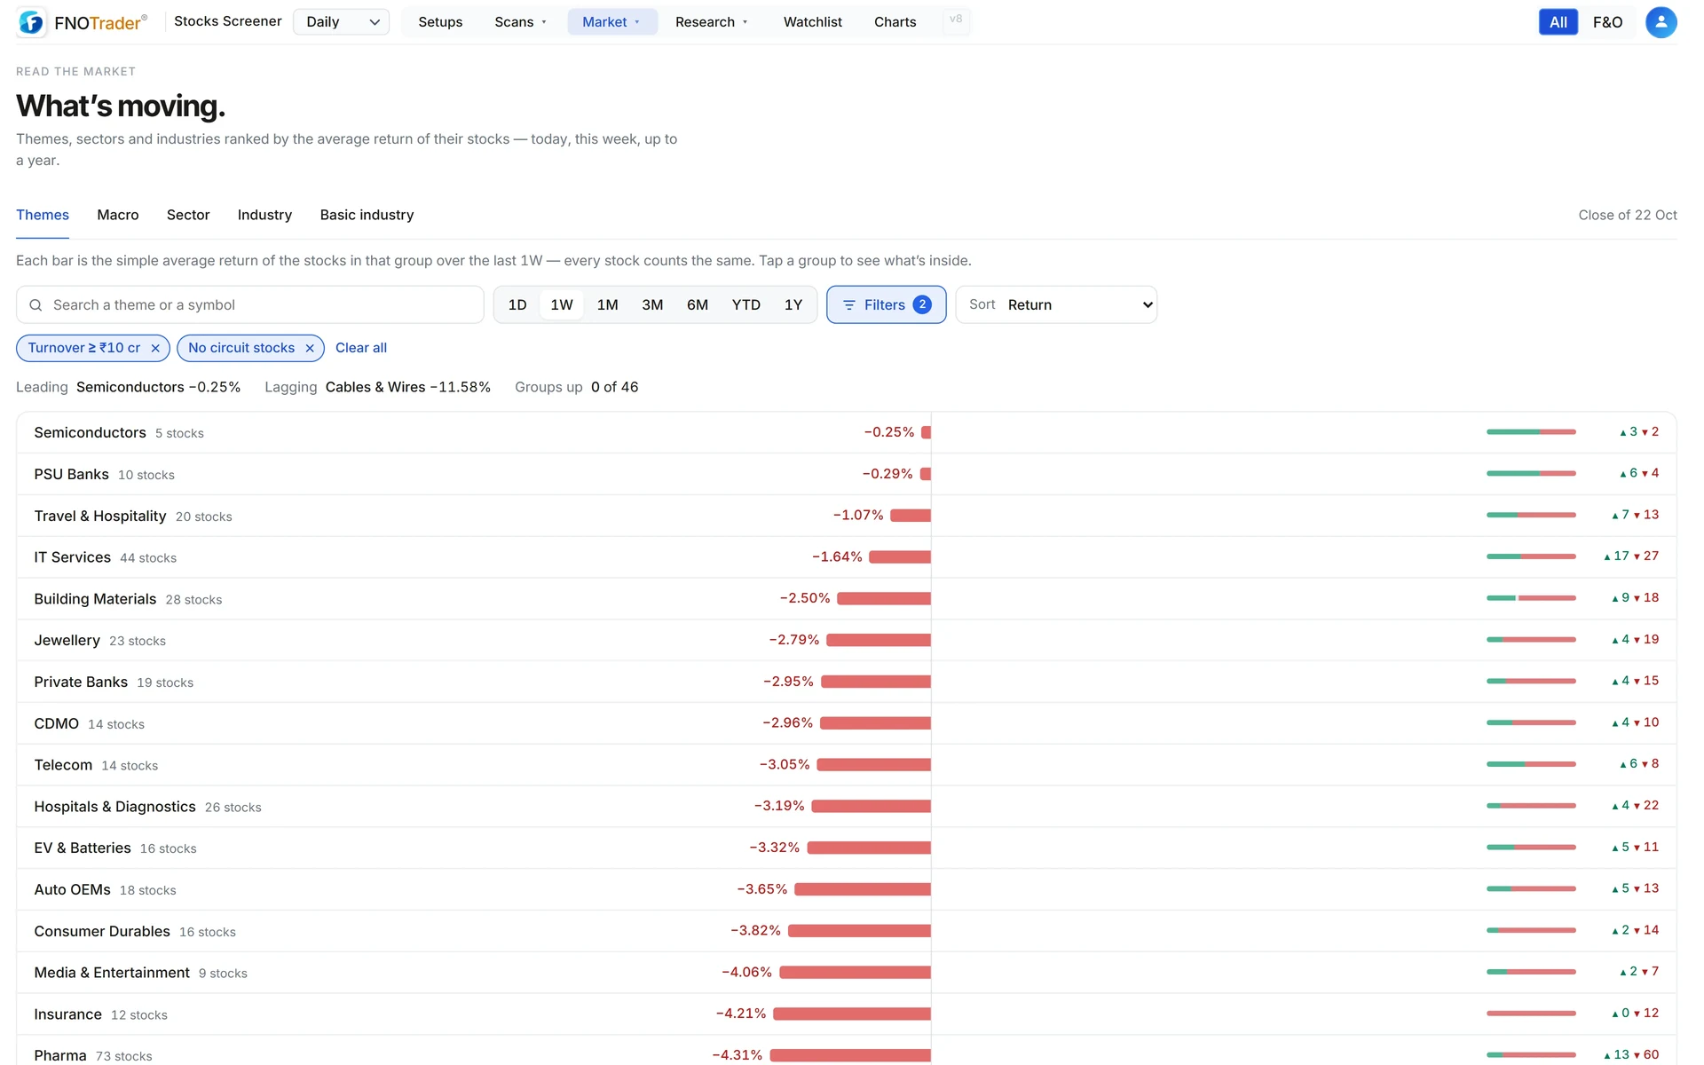Select the 1Y timeframe
The image size is (1704, 1065).
coord(793,304)
